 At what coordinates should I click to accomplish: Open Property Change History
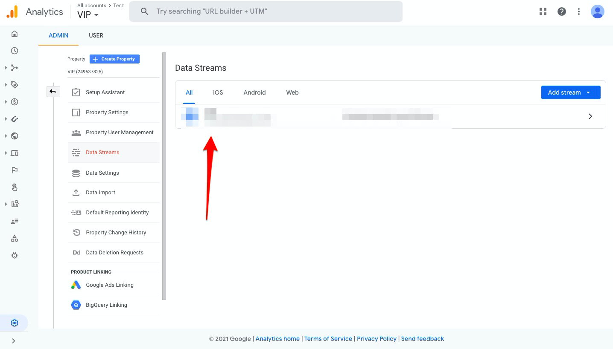[x=114, y=233]
